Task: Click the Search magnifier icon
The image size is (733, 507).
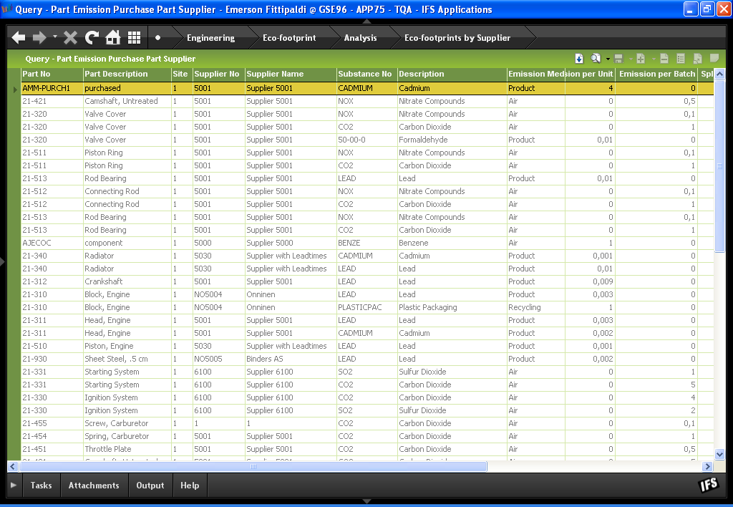Action: pyautogui.click(x=596, y=59)
